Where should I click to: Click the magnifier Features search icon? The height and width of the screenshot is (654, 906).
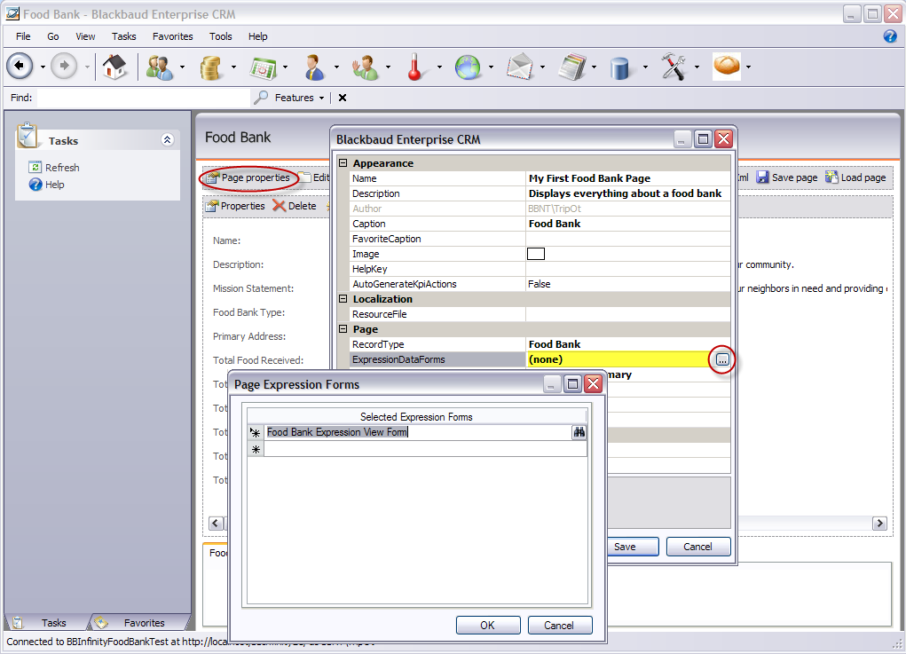(x=261, y=97)
